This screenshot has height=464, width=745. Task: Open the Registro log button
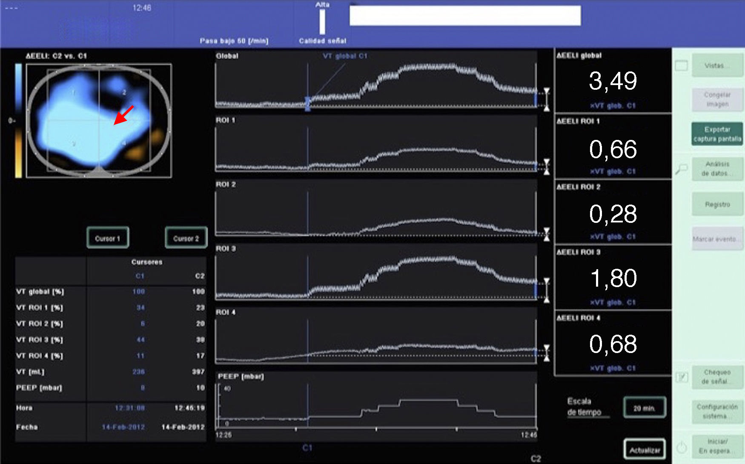(x=717, y=205)
